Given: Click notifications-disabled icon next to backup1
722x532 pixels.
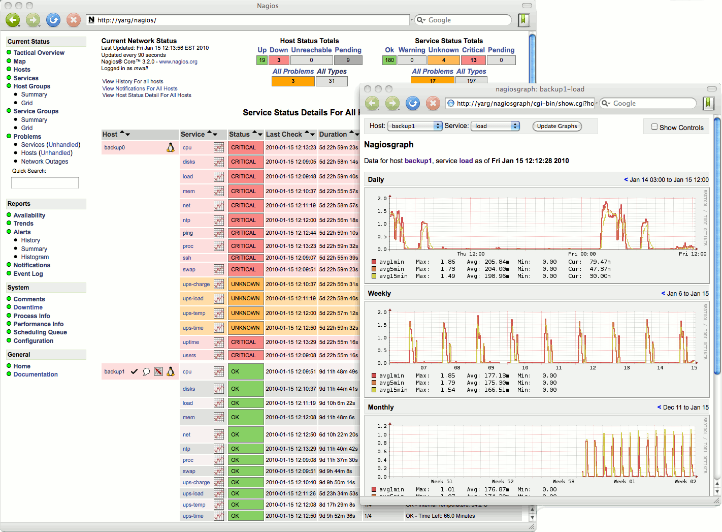Looking at the screenshot, I should point(158,371).
